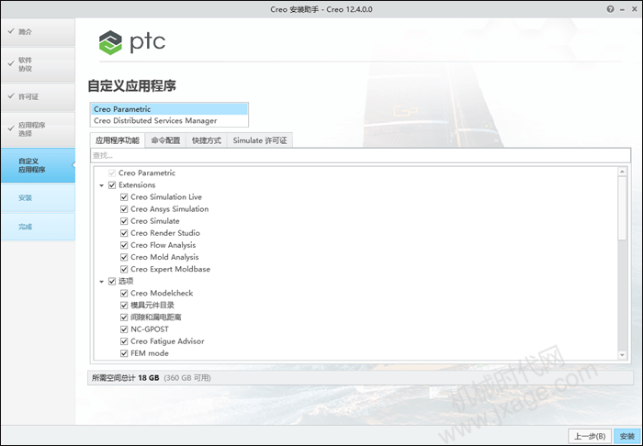This screenshot has height=446, width=643.
Task: Uncheck NC-GPOST option
Action: (124, 329)
